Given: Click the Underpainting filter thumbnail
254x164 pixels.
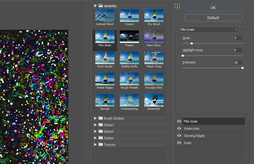Looking at the screenshot, I should pos(129,100).
